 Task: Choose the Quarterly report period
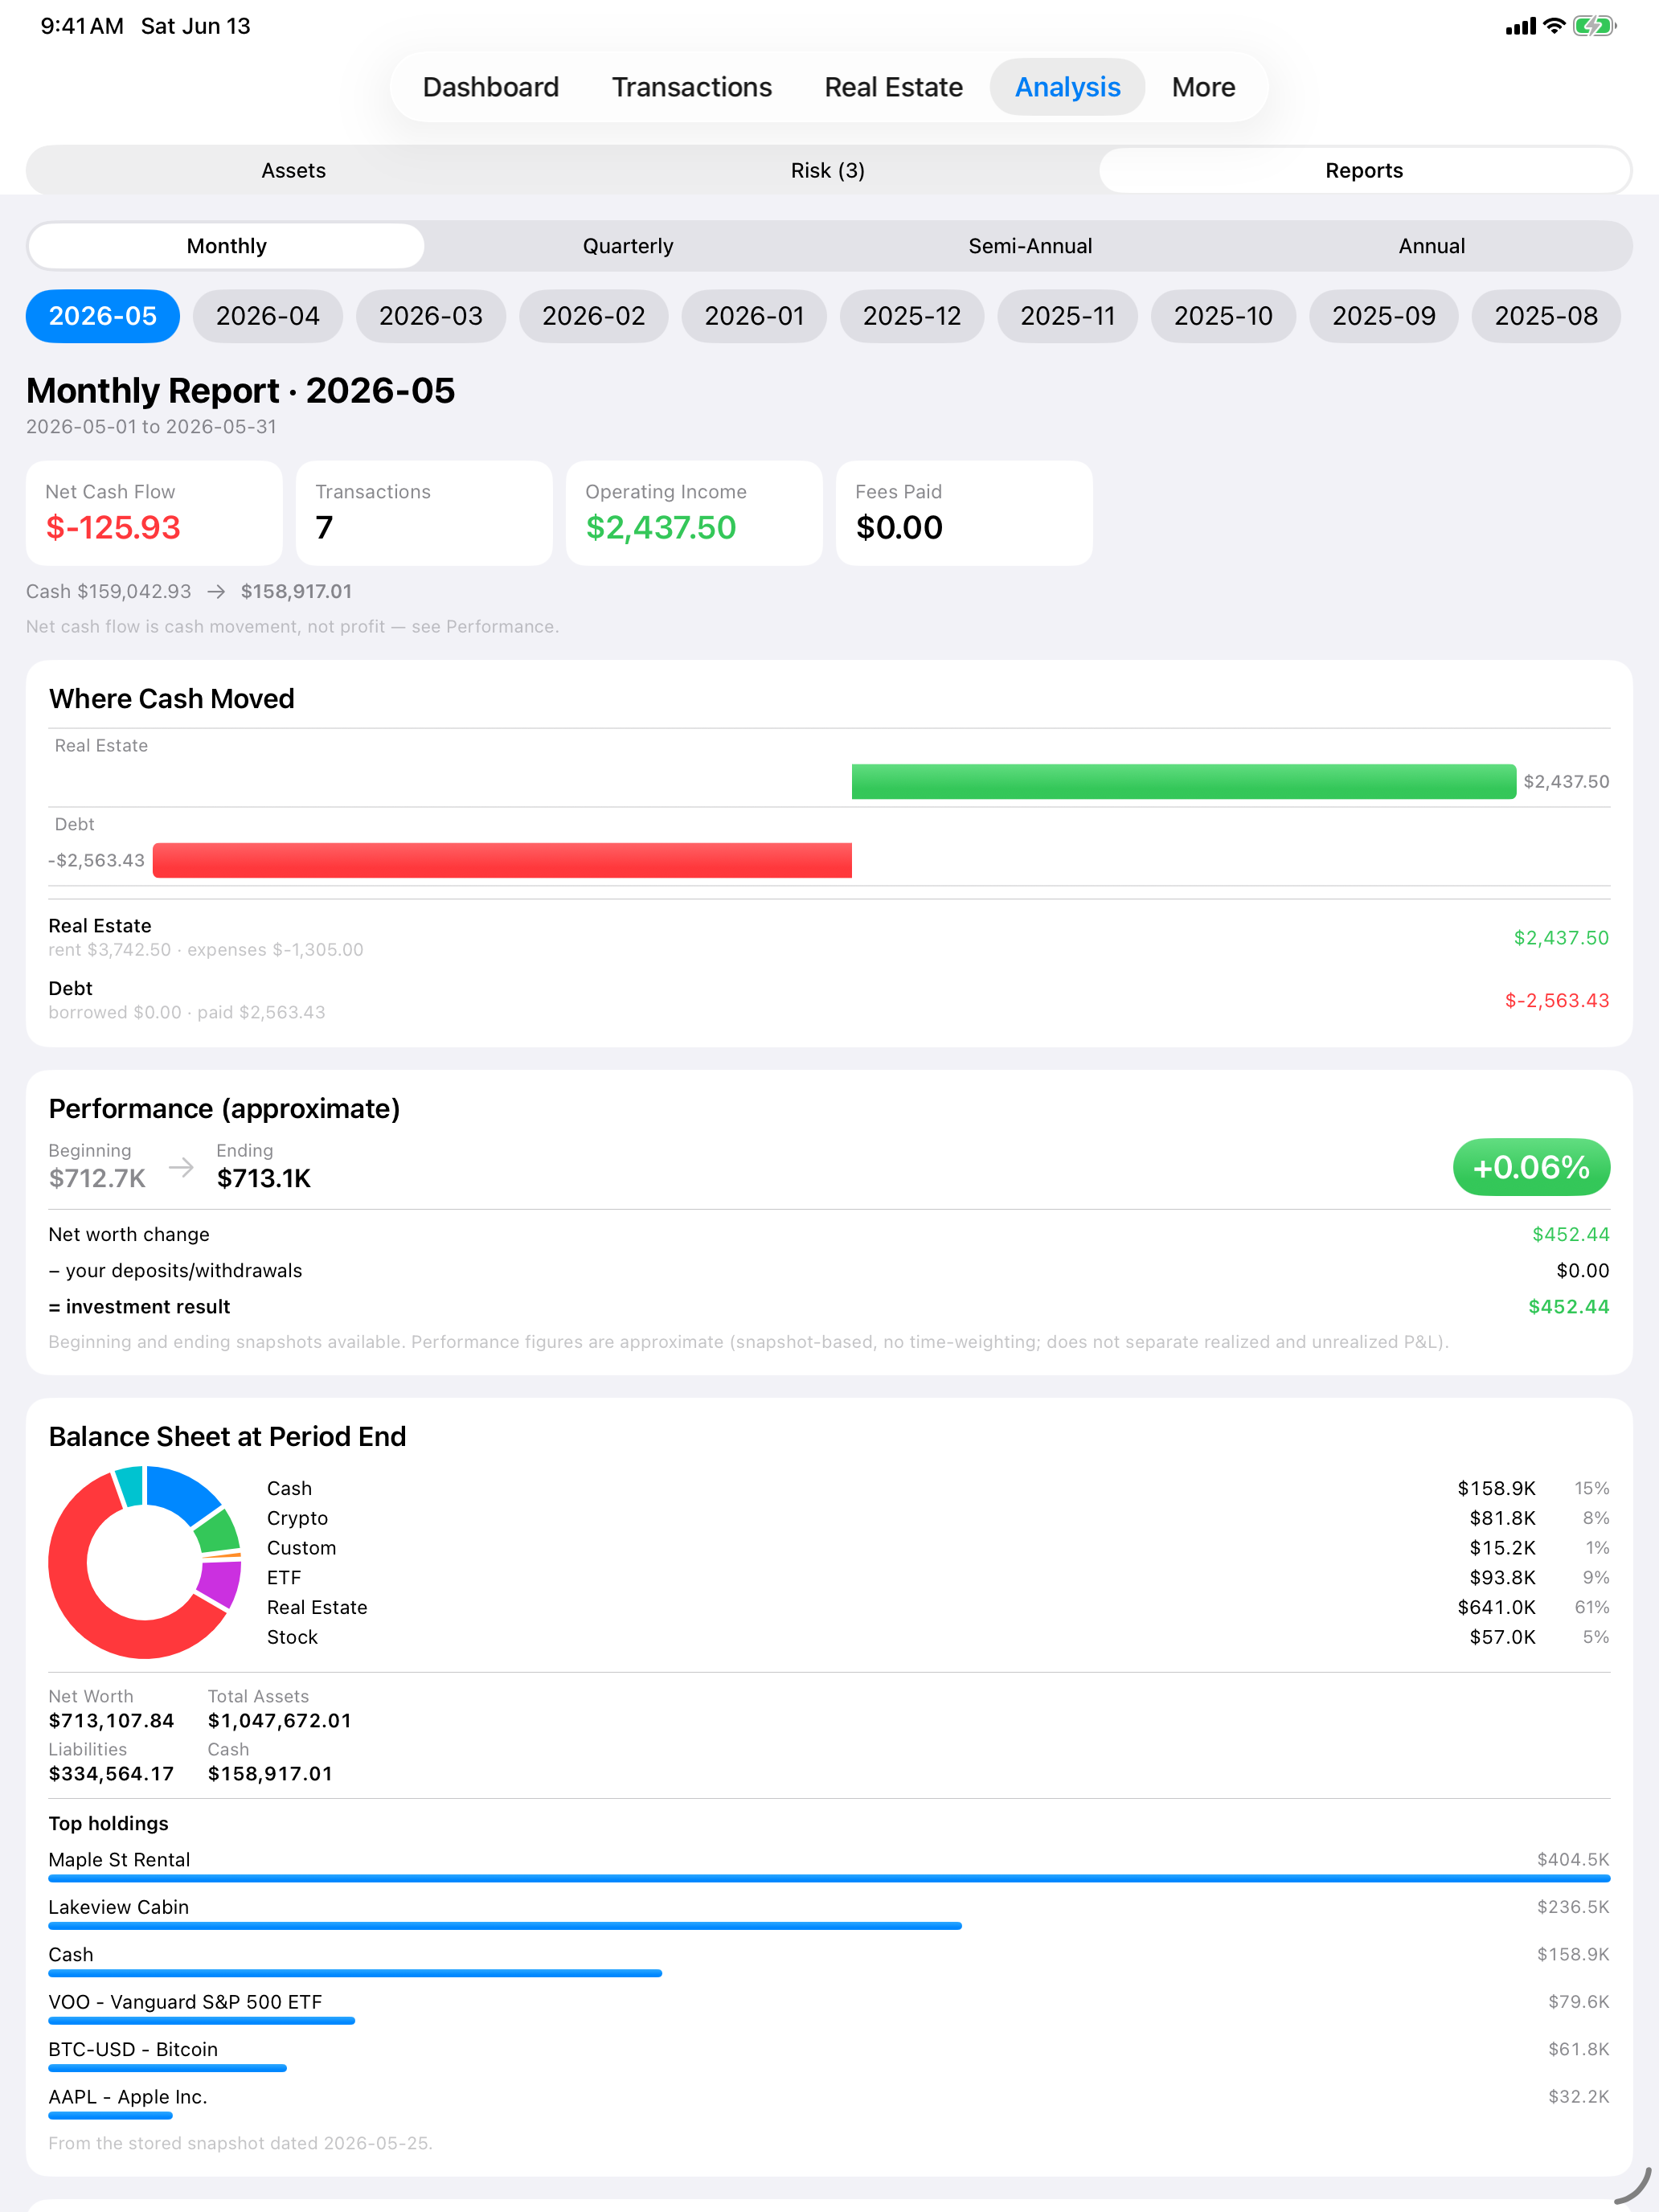tap(628, 246)
